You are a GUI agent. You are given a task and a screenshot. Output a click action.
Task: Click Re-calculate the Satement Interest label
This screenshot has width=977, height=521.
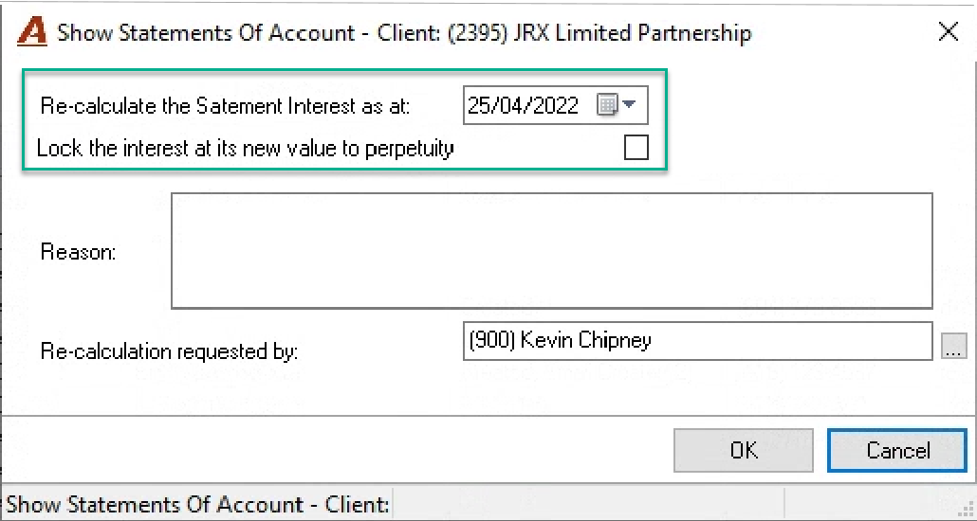pyautogui.click(x=225, y=106)
